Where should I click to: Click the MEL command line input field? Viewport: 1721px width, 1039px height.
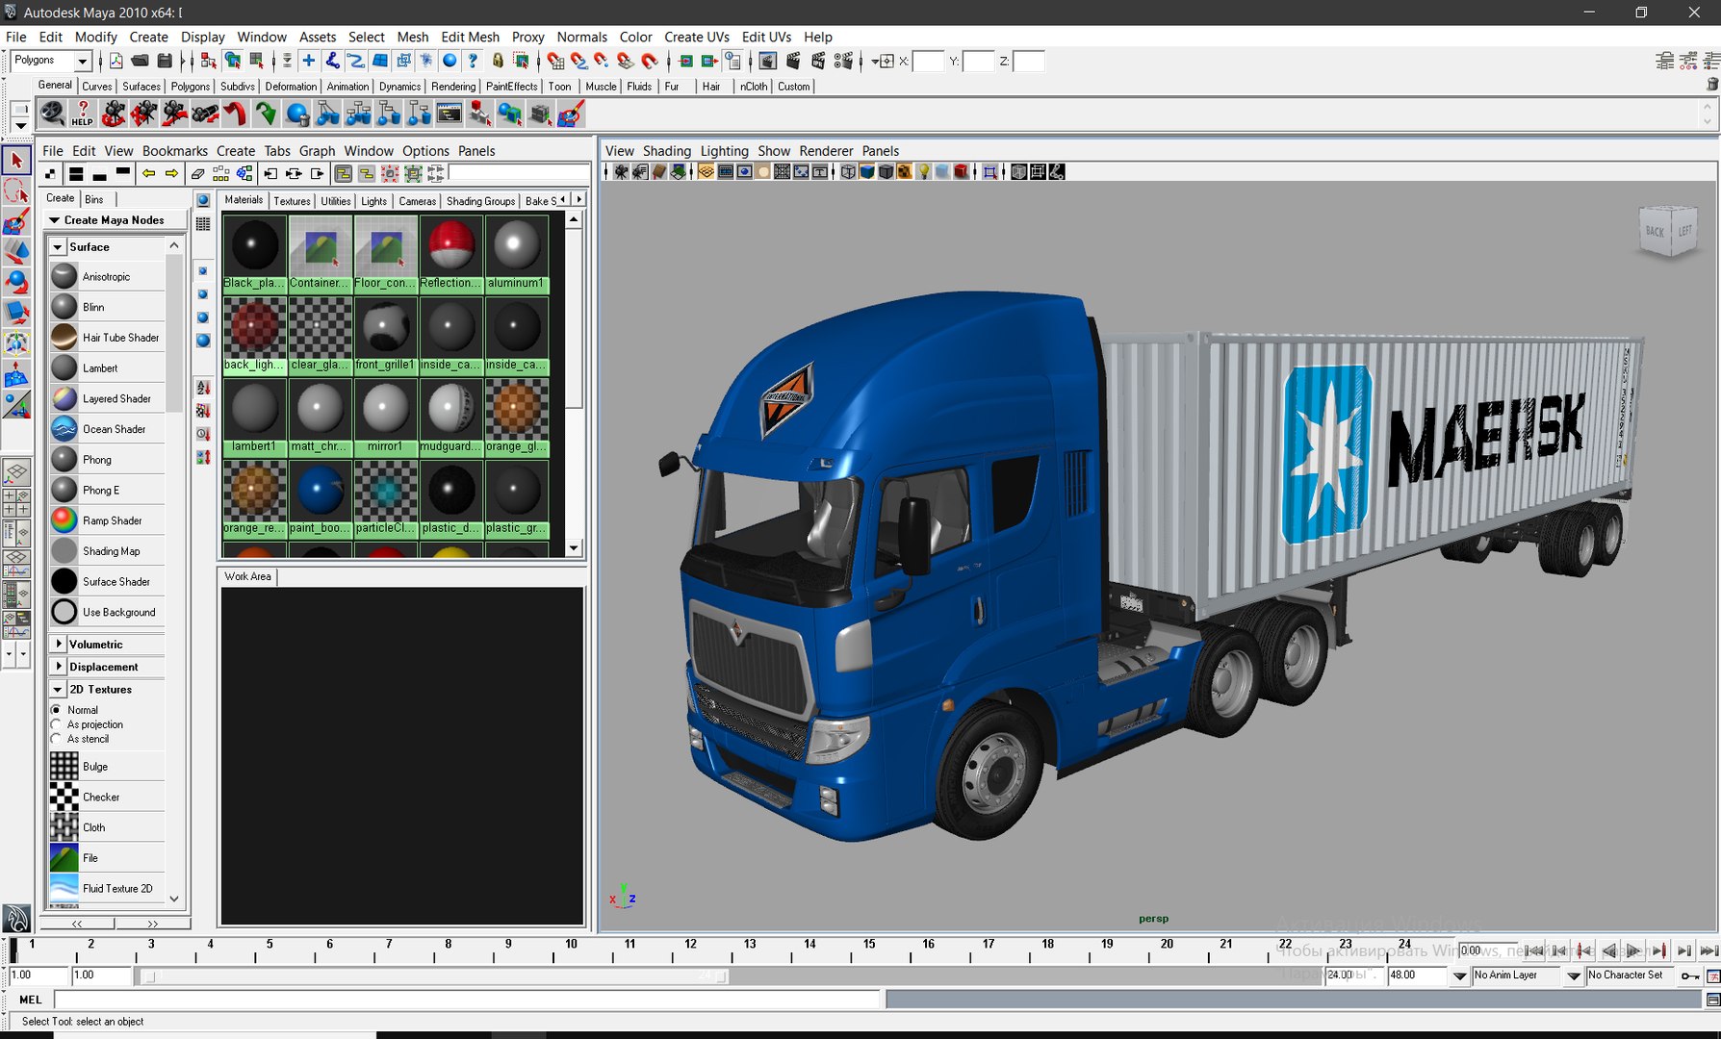[467, 1001]
